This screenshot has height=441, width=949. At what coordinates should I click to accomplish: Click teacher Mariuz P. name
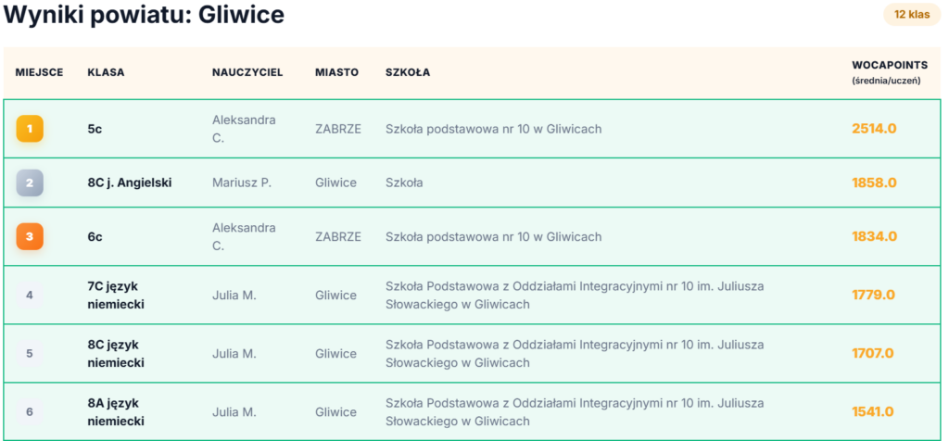(x=242, y=183)
